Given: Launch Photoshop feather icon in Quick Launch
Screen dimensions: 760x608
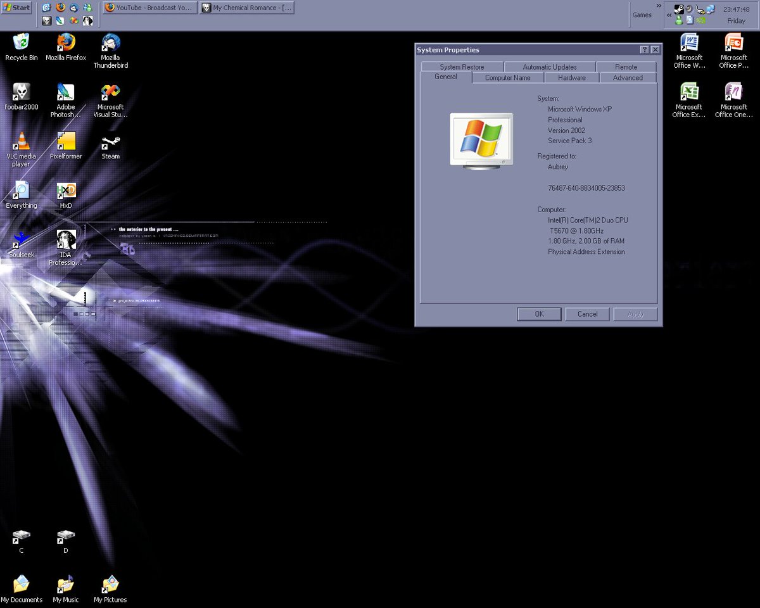Looking at the screenshot, I should click(60, 21).
